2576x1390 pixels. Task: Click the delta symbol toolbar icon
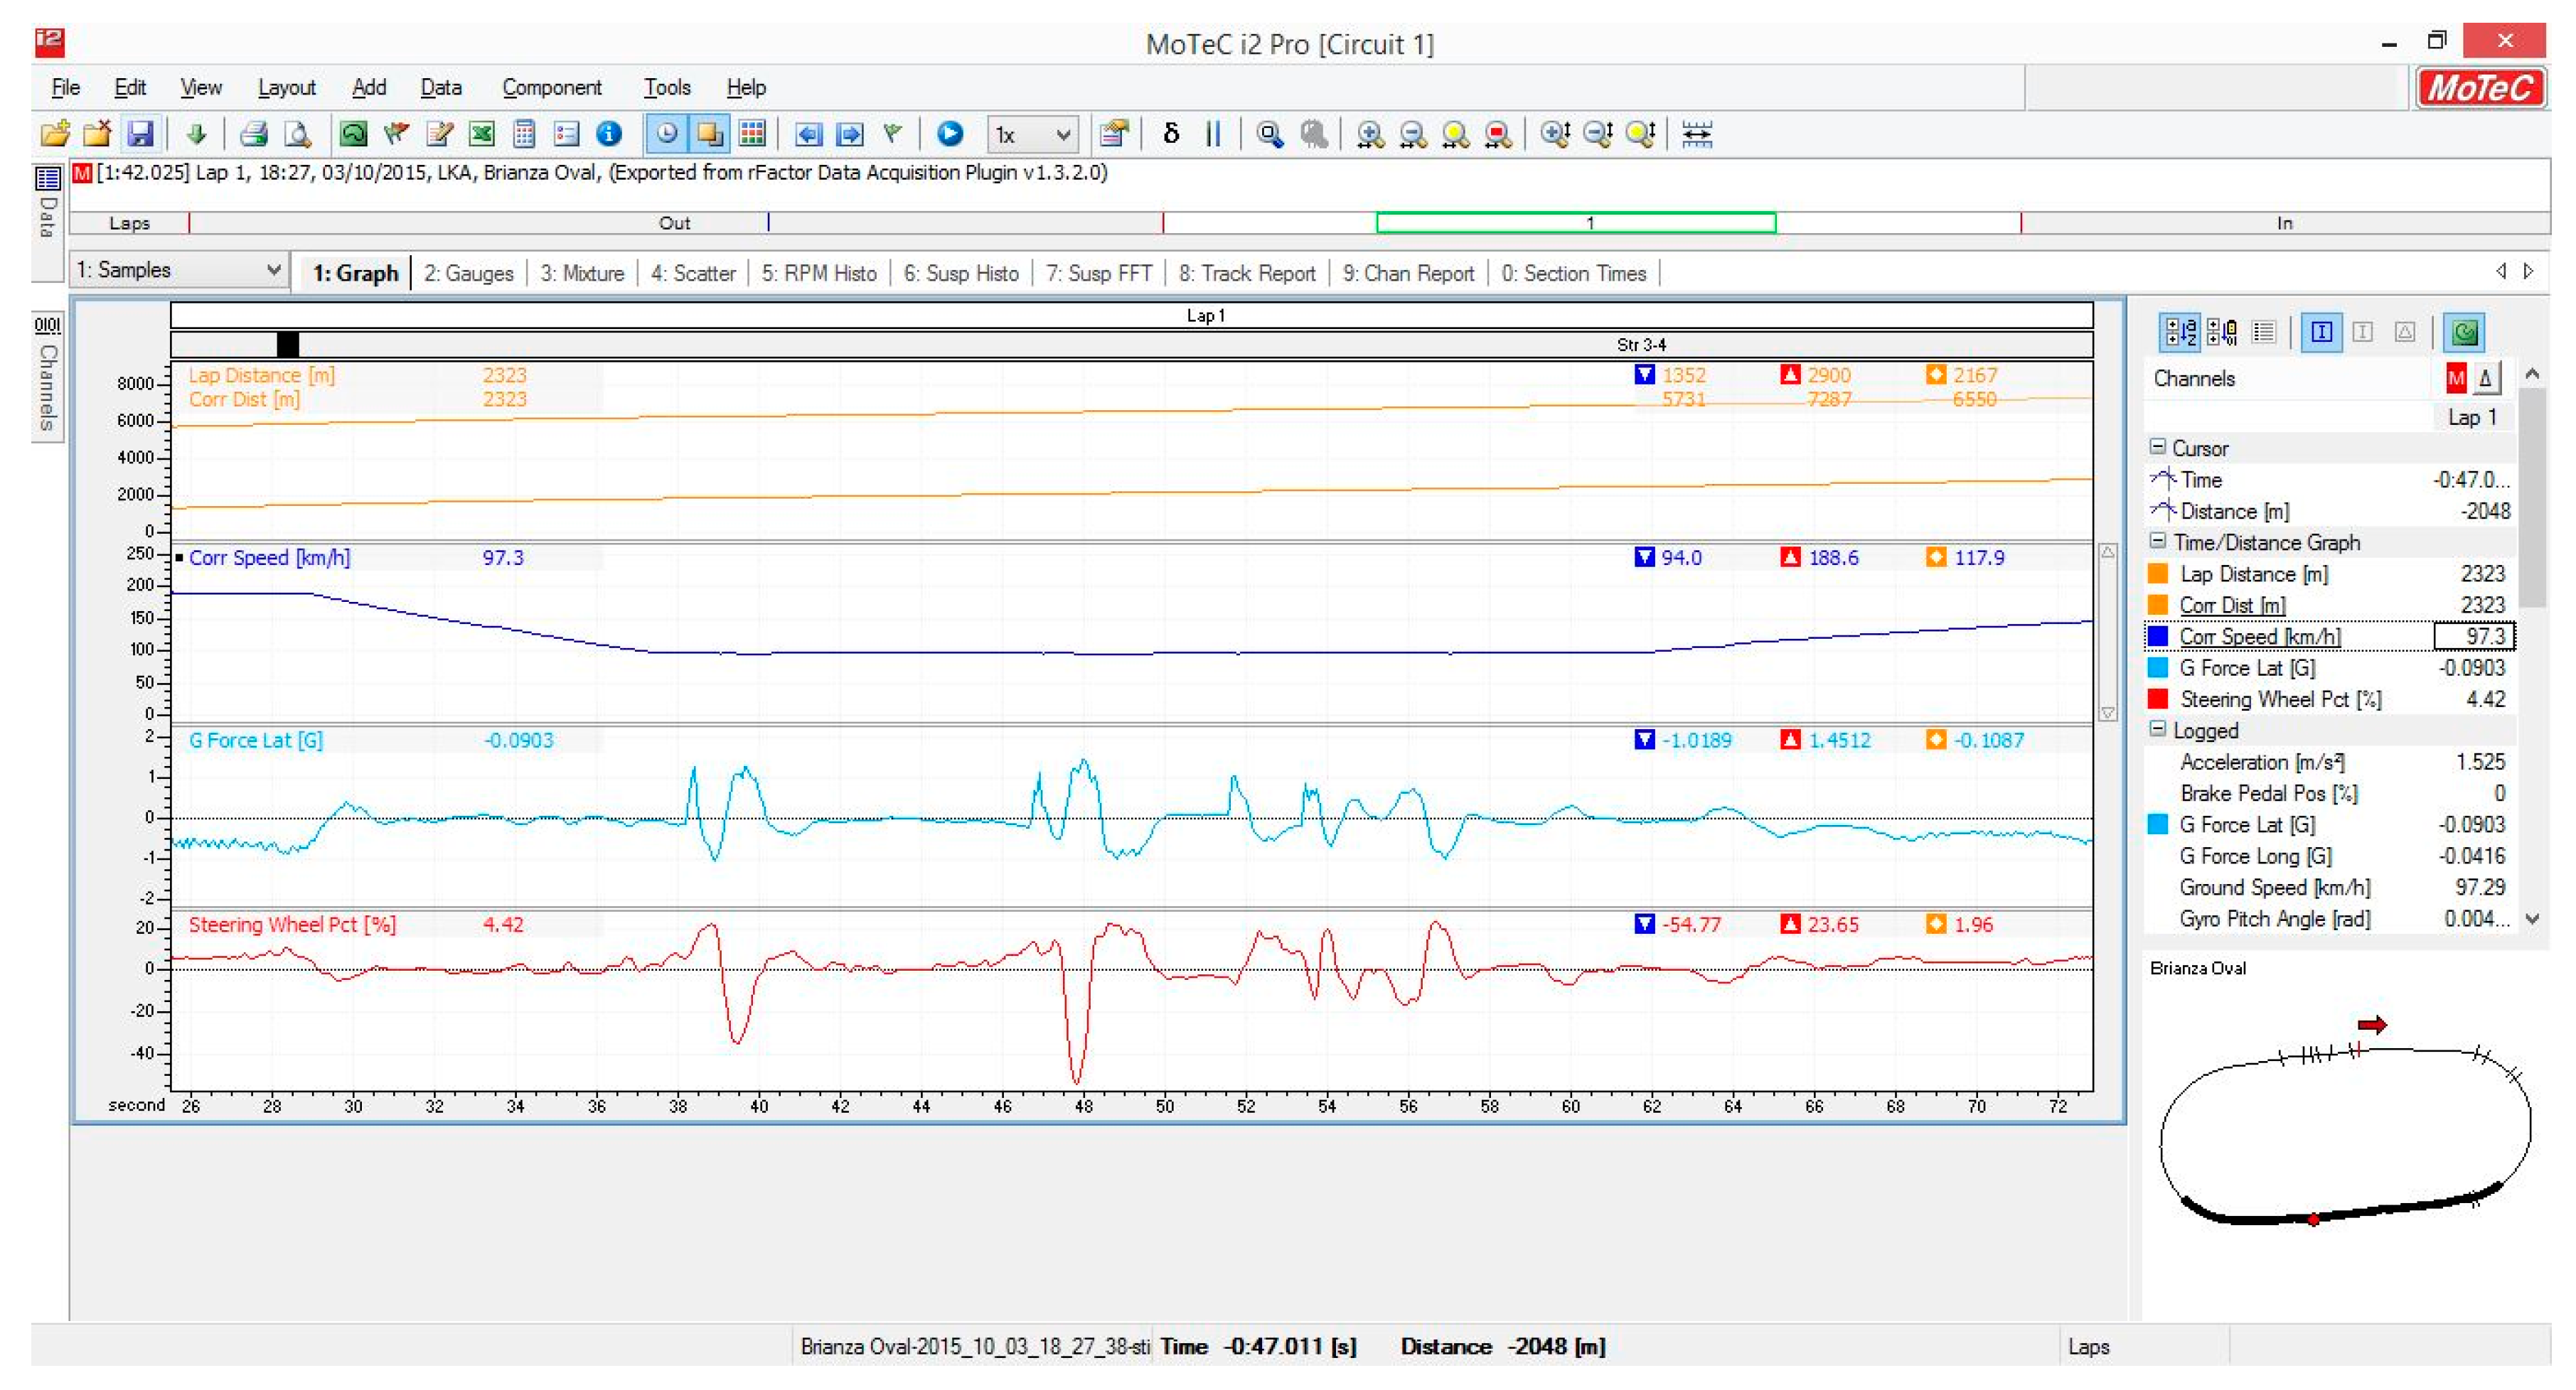tap(1171, 134)
